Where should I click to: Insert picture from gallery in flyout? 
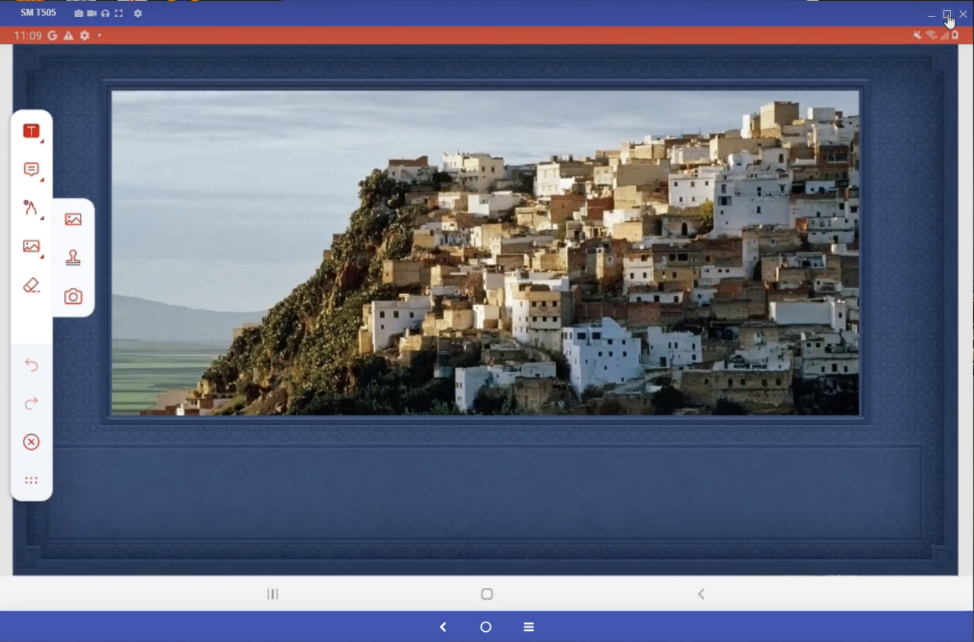tap(73, 219)
